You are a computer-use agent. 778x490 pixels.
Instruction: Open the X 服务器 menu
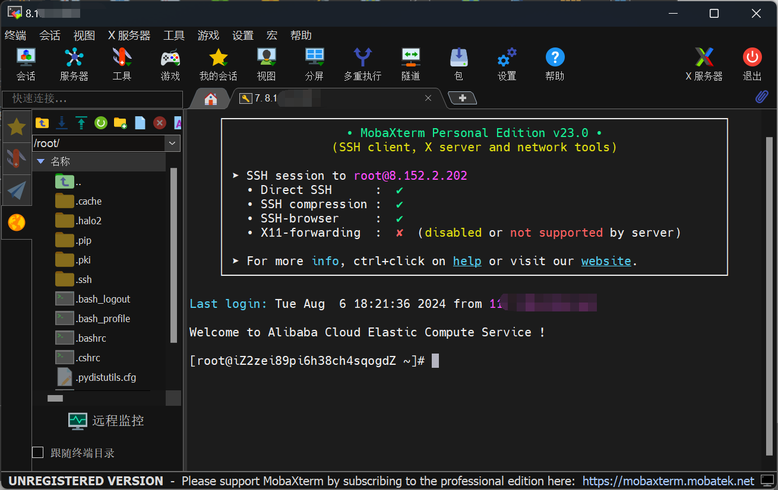129,36
